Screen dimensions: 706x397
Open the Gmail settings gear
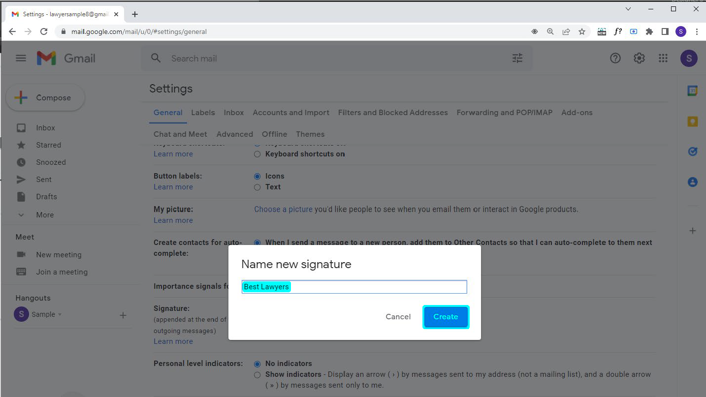pyautogui.click(x=639, y=58)
